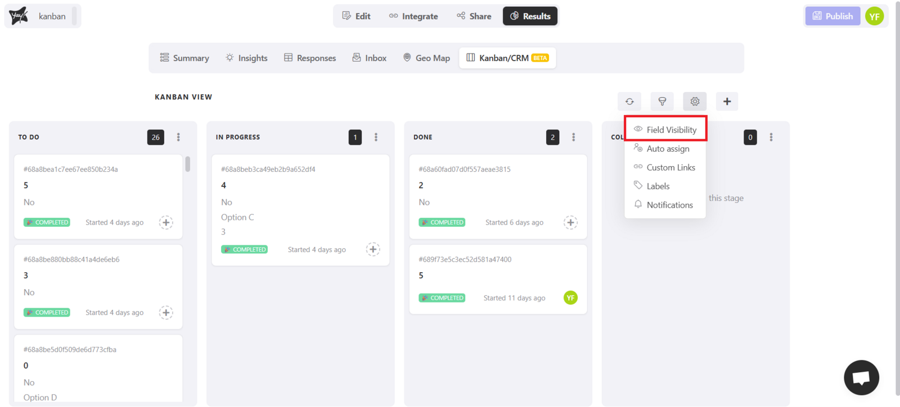
Task: Click the YF user avatar in header
Action: click(x=874, y=16)
